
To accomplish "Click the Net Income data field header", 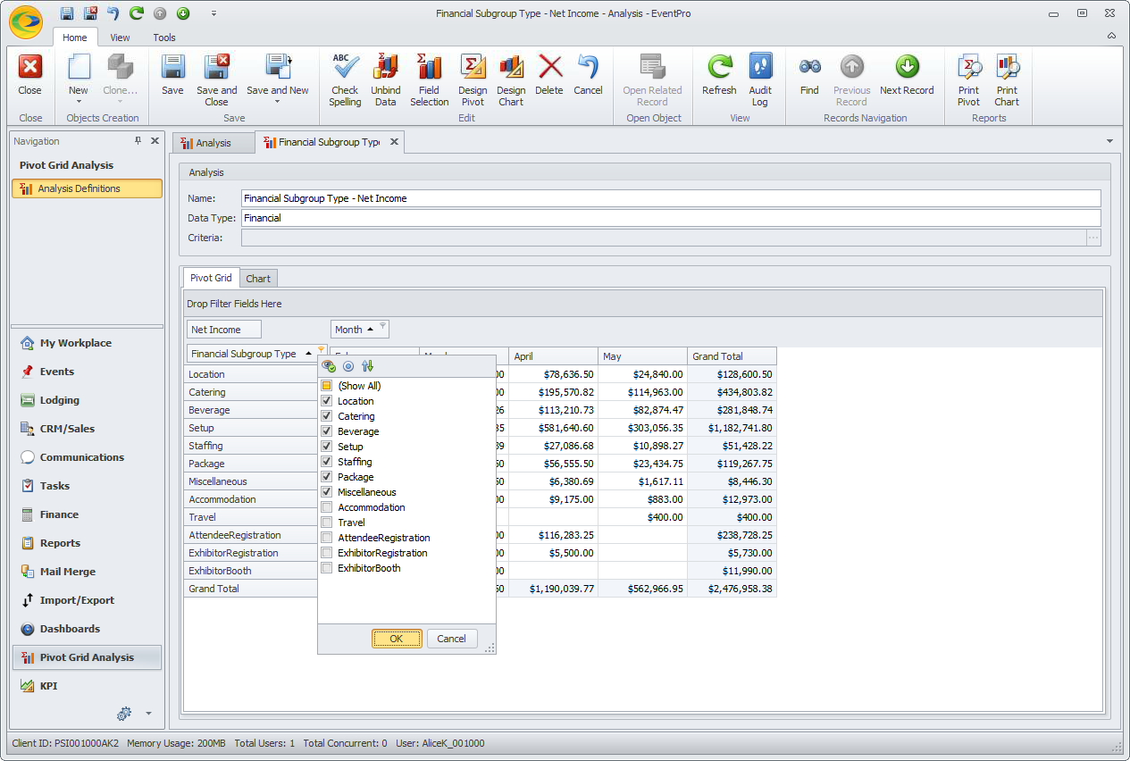I will click(224, 330).
